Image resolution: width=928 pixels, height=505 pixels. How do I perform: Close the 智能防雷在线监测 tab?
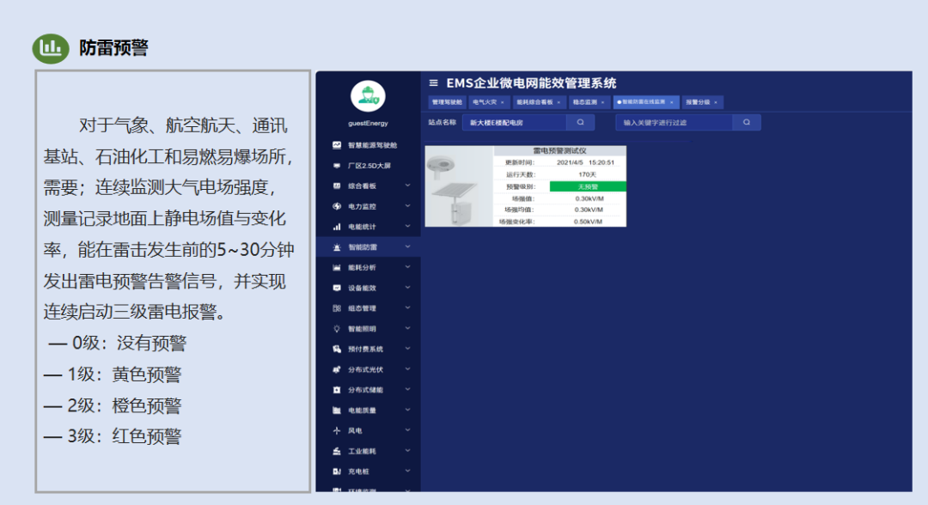[672, 102]
